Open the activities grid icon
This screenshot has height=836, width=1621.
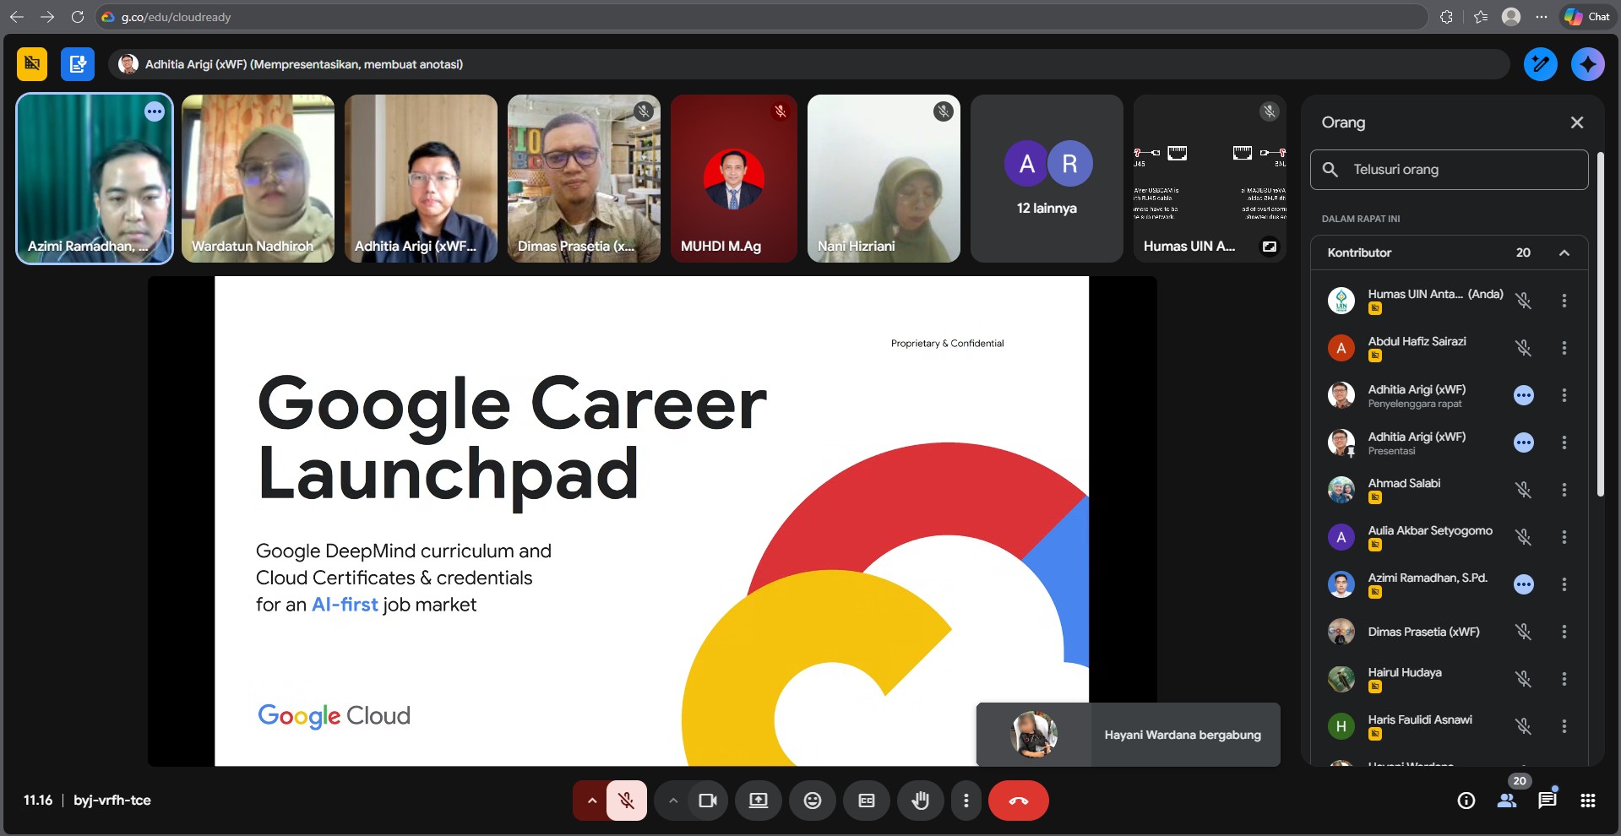[x=1588, y=801]
